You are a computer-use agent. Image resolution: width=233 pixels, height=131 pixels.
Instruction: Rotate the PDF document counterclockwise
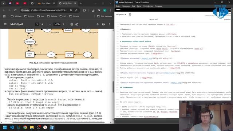[x=77, y=24]
